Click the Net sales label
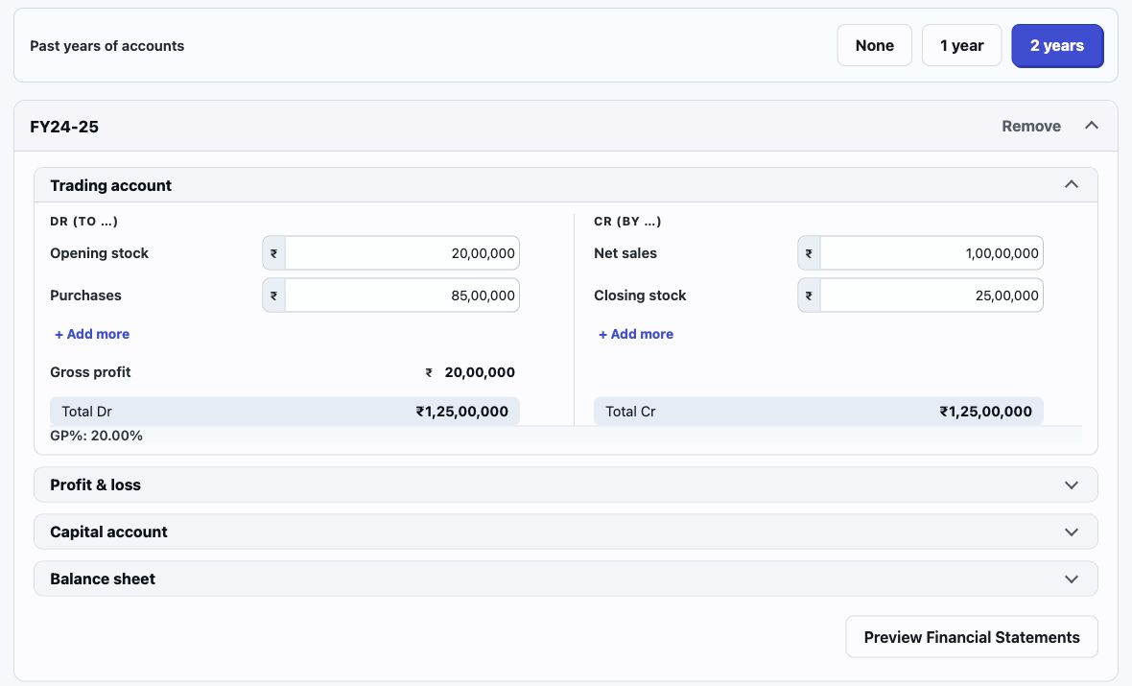Viewport: 1132px width, 686px height. [x=625, y=253]
